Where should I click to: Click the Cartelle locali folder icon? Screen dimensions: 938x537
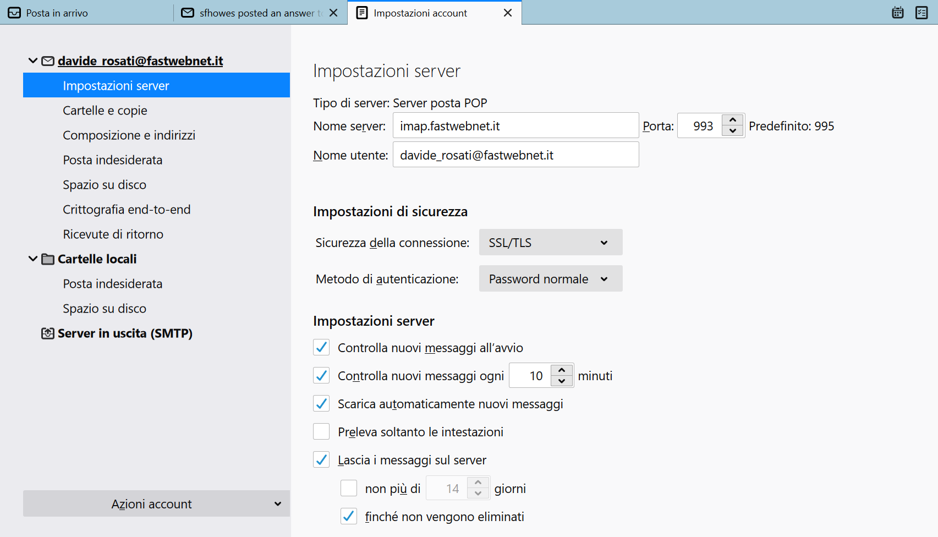48,259
